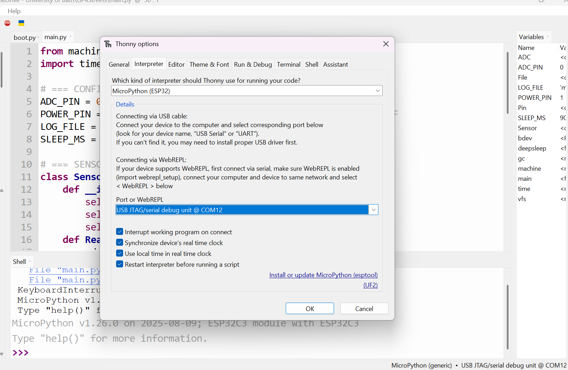The width and height of the screenshot is (568, 370).
Task: Uncheck Use local time in real time clock
Action: pyautogui.click(x=120, y=253)
